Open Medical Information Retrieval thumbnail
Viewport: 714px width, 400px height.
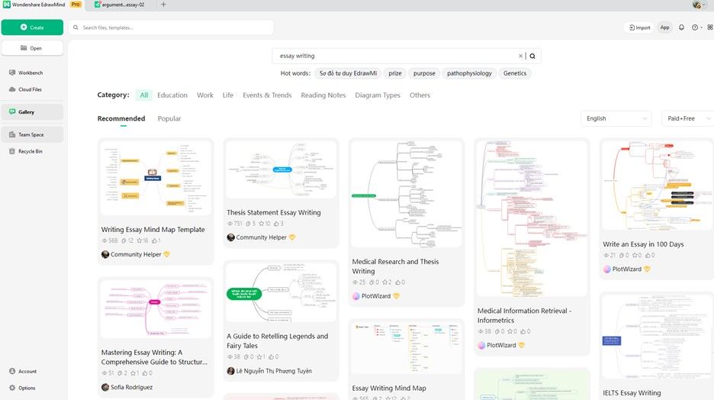(x=532, y=218)
